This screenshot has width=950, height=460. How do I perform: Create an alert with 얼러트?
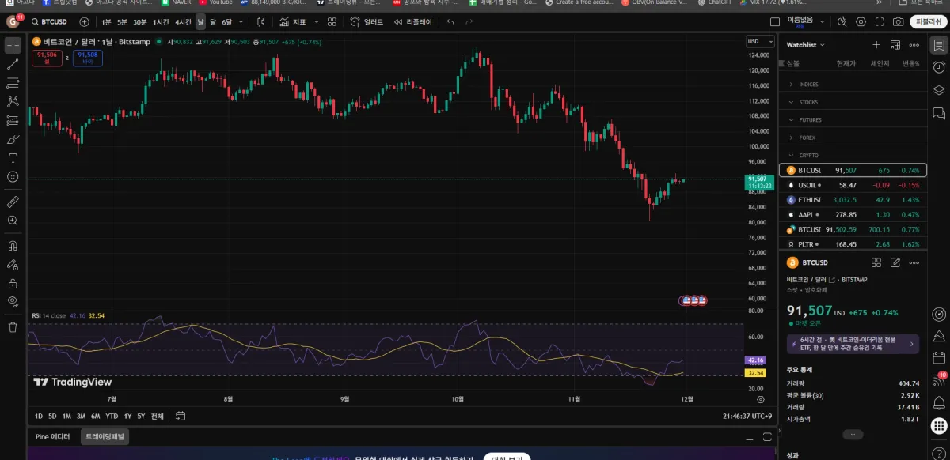pyautogui.click(x=368, y=21)
